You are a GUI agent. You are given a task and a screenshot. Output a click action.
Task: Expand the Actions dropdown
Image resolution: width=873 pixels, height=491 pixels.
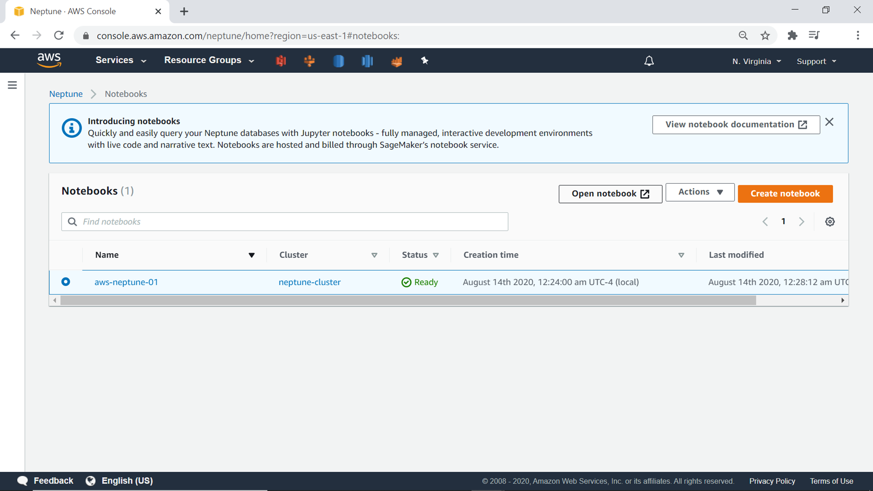pos(700,192)
